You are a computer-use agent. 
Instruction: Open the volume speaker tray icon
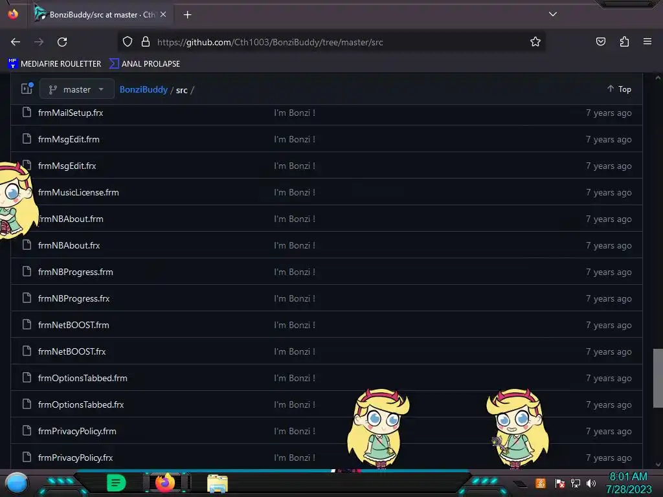tap(591, 483)
